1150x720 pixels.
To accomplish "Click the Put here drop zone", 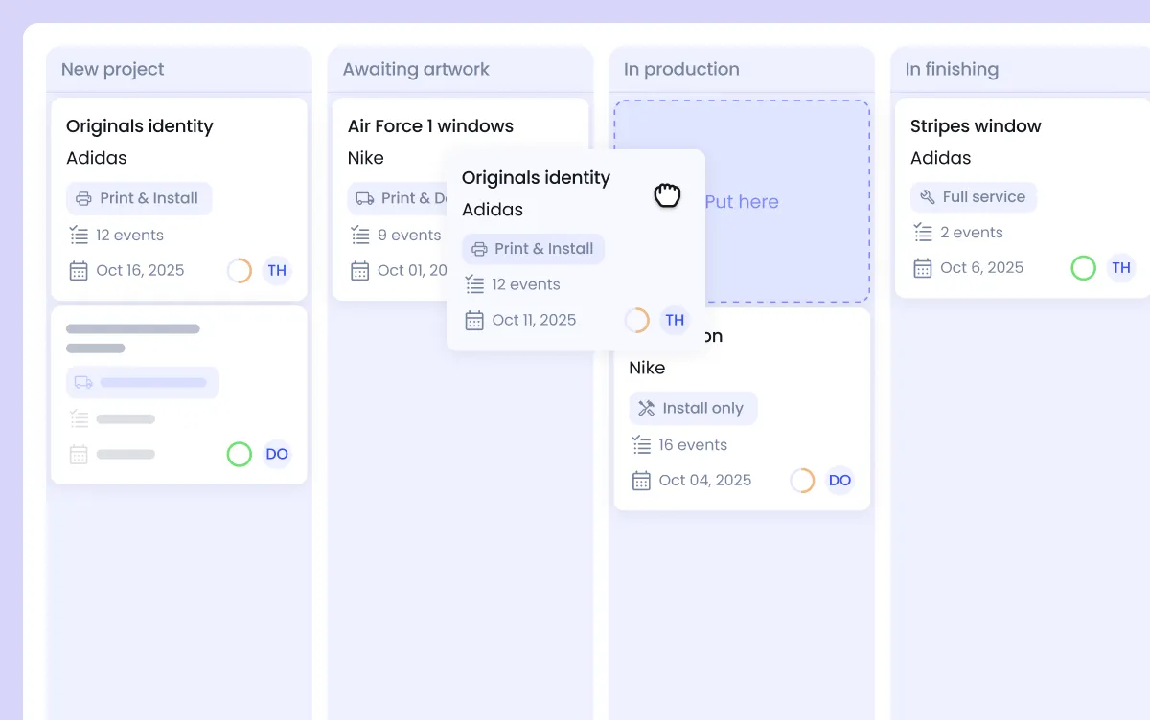I will click(742, 202).
